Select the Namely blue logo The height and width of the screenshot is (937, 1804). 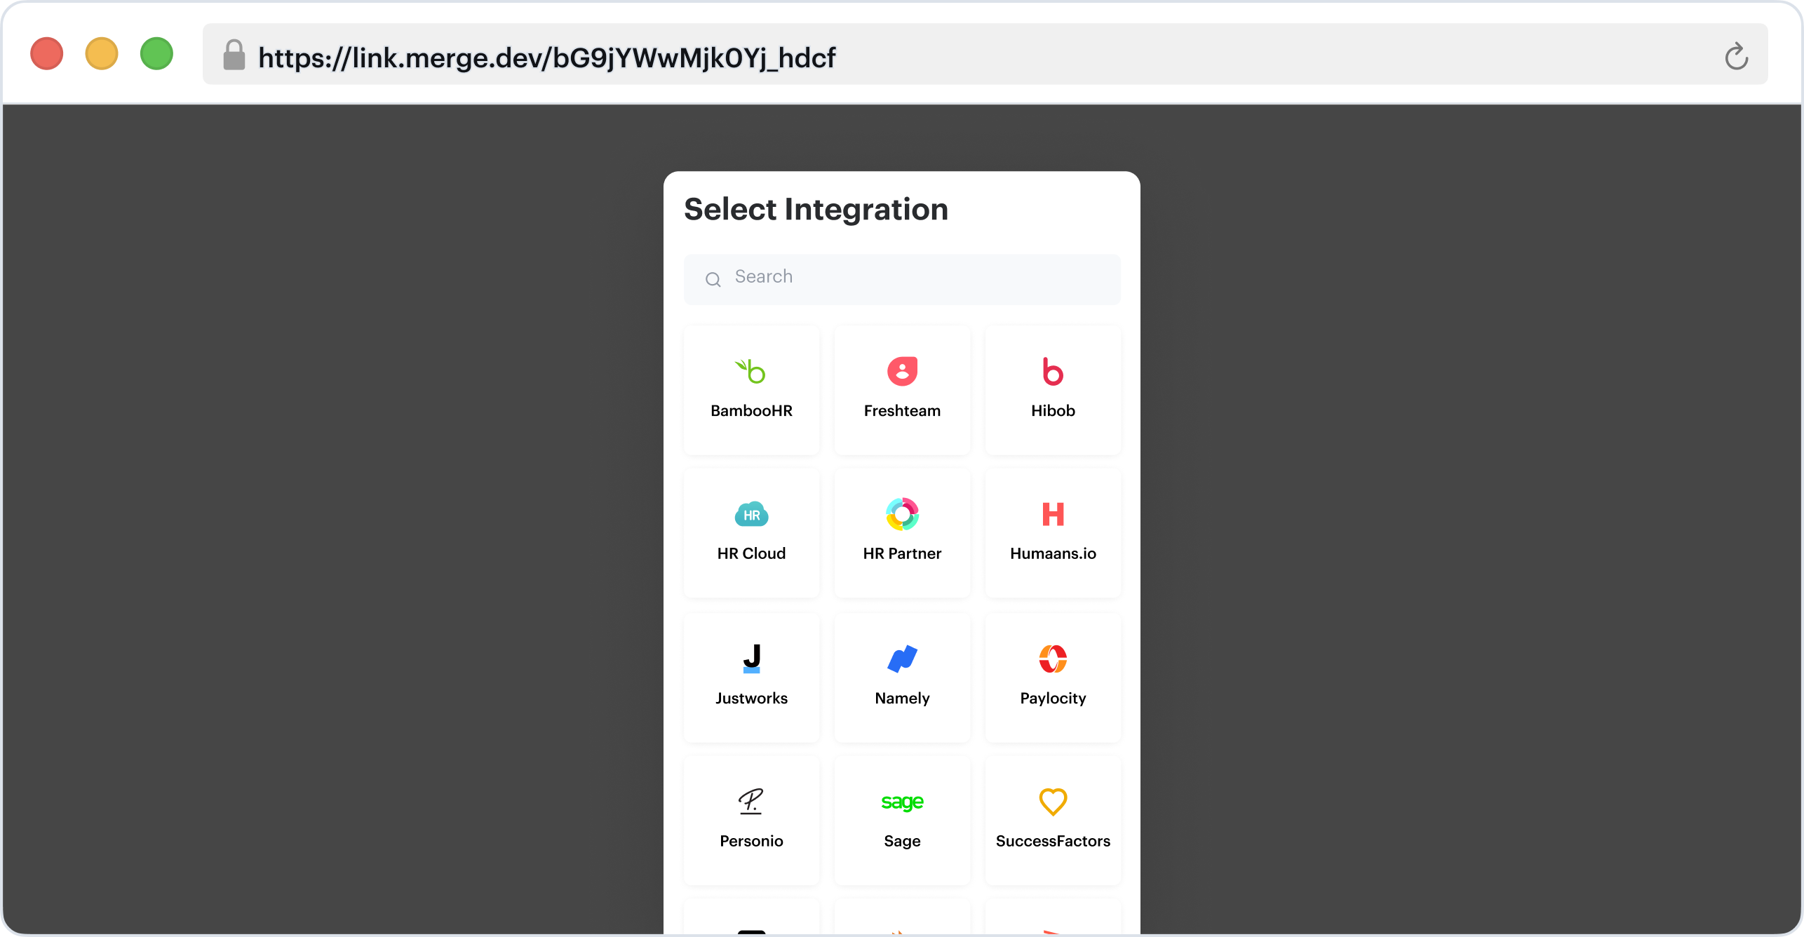[x=902, y=659]
